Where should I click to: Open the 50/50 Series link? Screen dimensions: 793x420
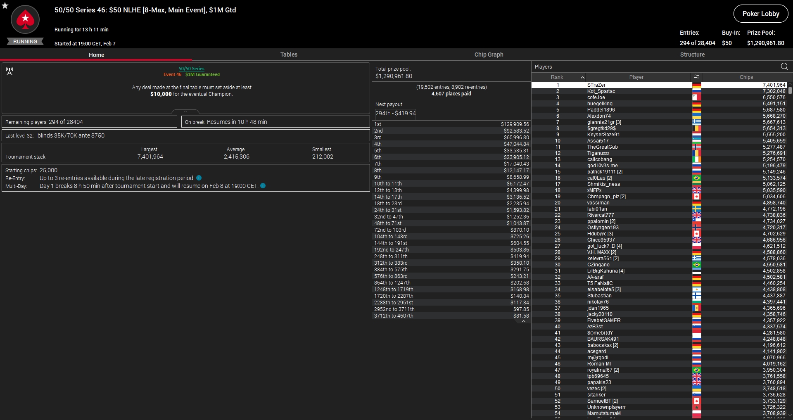[191, 69]
